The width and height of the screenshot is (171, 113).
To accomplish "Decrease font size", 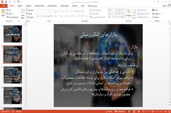I will tap(58, 11).
